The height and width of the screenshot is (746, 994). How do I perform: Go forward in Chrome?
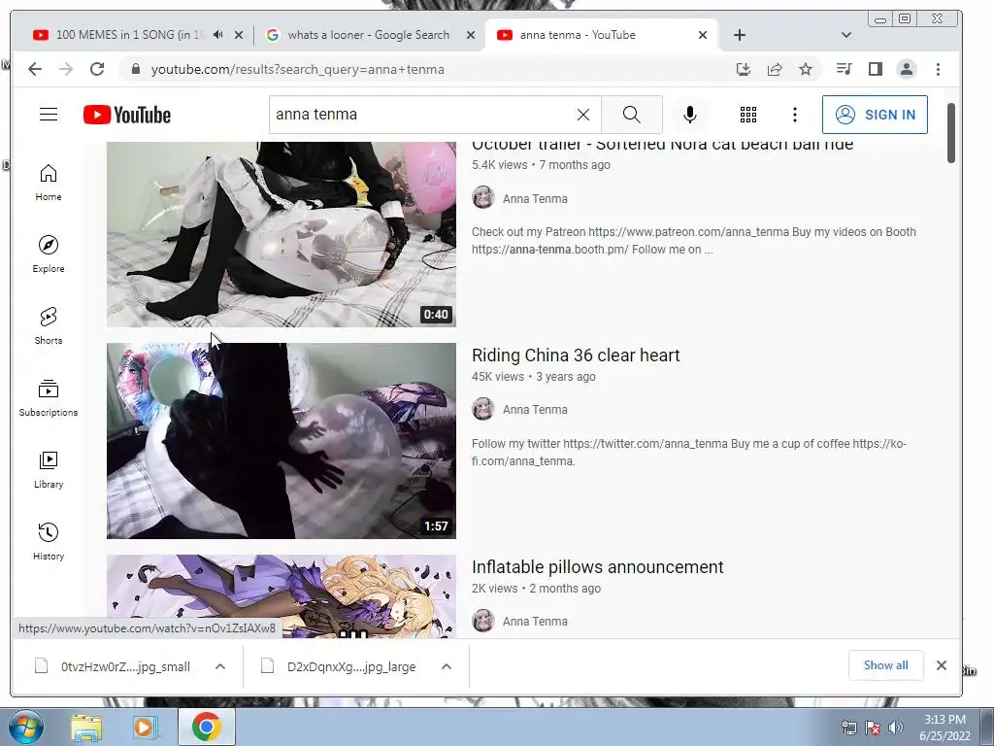tap(66, 69)
